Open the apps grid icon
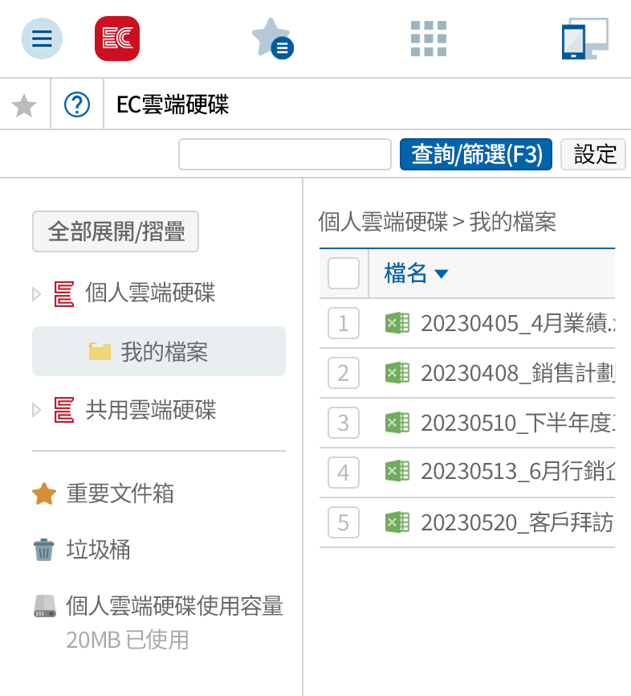 [428, 39]
